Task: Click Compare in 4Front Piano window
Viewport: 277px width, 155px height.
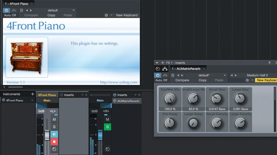Action: pyautogui.click(x=31, y=15)
